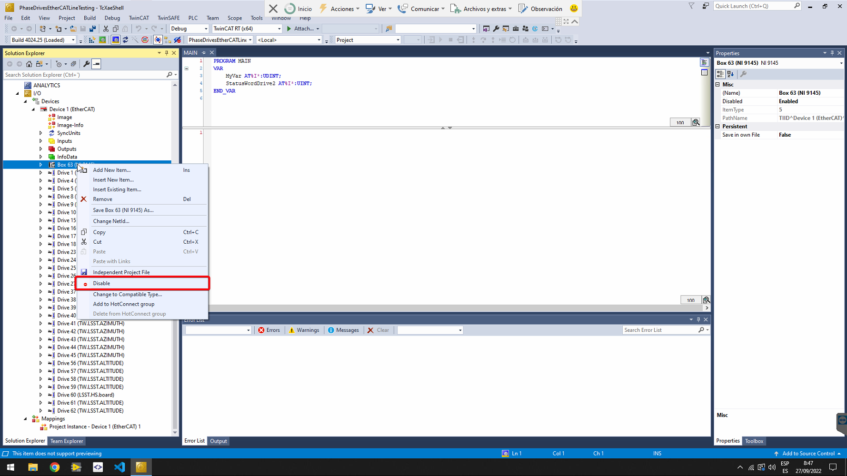The width and height of the screenshot is (847, 476).
Task: Select Drive 41 (TW.LSST.AZIMUTH) in tree
Action: (x=90, y=323)
